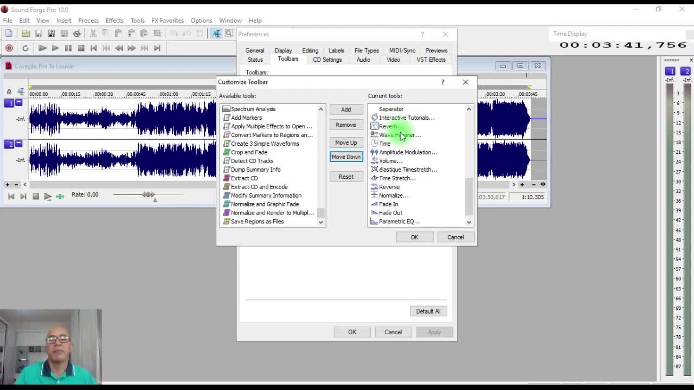The image size is (694, 390).
Task: Select Reverse in Current tools
Action: (x=385, y=187)
